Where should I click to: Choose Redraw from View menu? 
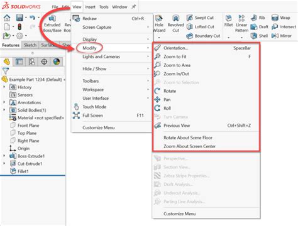(x=111, y=18)
